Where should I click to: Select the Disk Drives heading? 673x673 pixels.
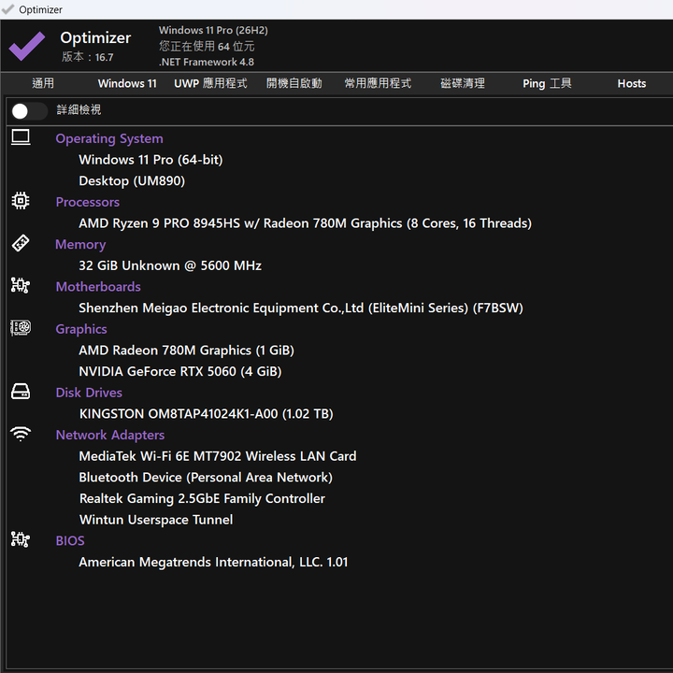(89, 393)
